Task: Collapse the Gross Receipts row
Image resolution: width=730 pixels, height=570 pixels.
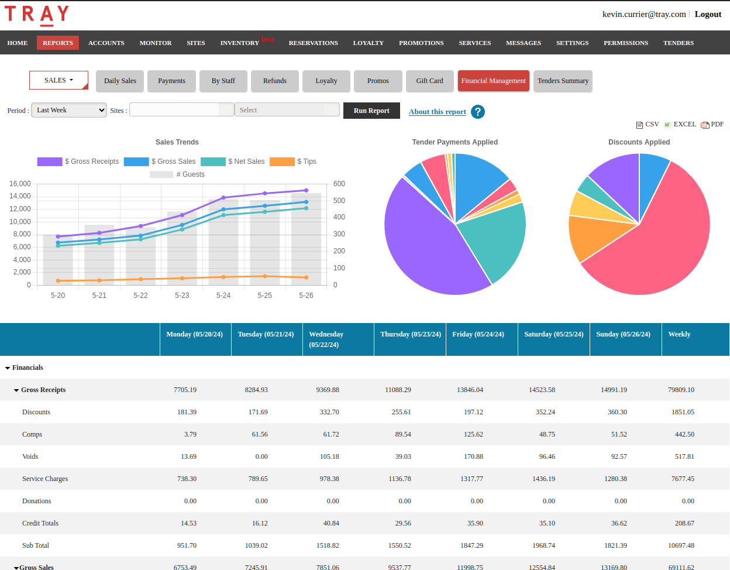Action: tap(16, 390)
